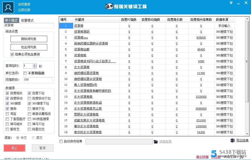
Task: Check the 淘宝 data source
Action: pyautogui.click(x=7, y=114)
